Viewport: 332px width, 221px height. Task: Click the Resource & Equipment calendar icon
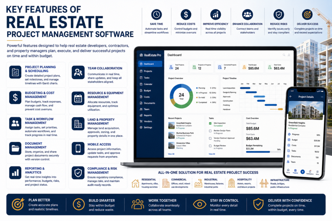78,98
